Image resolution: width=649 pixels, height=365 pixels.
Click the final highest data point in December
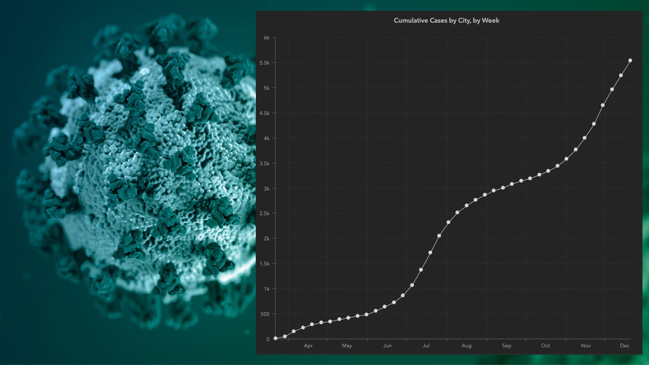[x=630, y=61]
